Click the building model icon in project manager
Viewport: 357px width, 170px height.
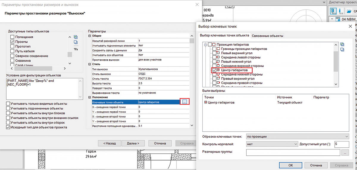tap(334, 11)
